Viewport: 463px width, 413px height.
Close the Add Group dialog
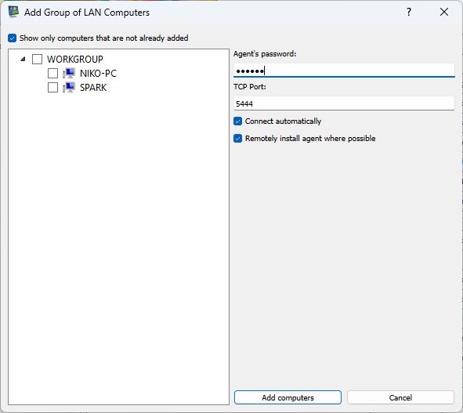tap(444, 12)
